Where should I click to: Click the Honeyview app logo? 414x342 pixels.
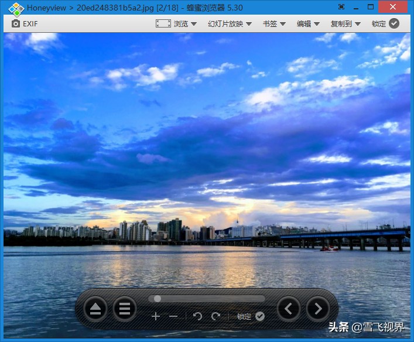tap(16, 8)
